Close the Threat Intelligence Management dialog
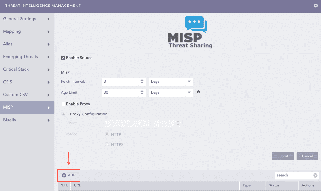 point(315,6)
